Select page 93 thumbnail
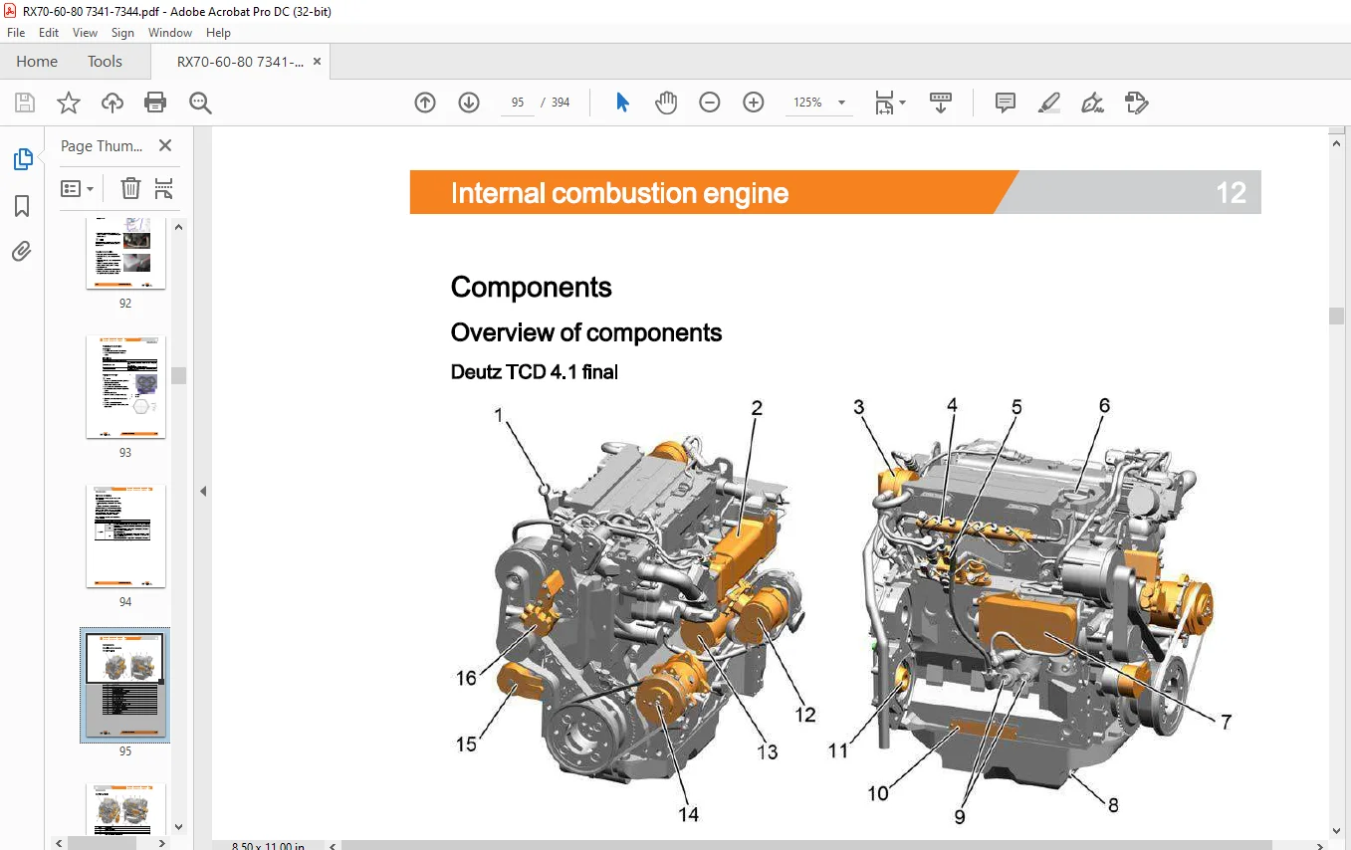The image size is (1351, 850). 125,387
